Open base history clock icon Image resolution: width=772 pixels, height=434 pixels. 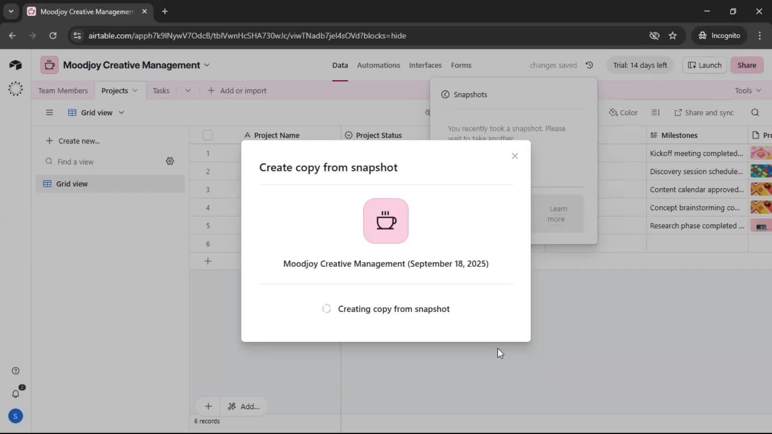[x=589, y=65]
